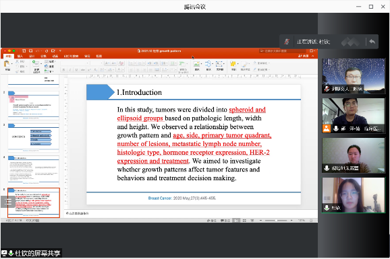Open the Transitions ribbon tab

click(44, 56)
